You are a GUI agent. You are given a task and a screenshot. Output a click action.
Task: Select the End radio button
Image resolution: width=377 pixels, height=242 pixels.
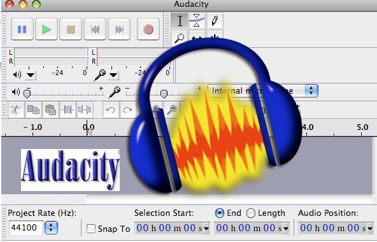[x=220, y=213]
